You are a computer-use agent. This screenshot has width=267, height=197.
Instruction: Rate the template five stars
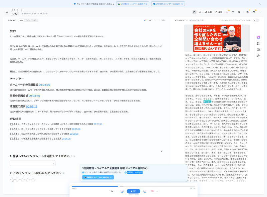(33, 180)
